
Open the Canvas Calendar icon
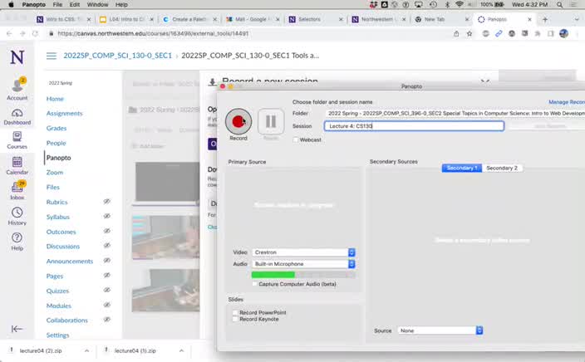pyautogui.click(x=17, y=164)
